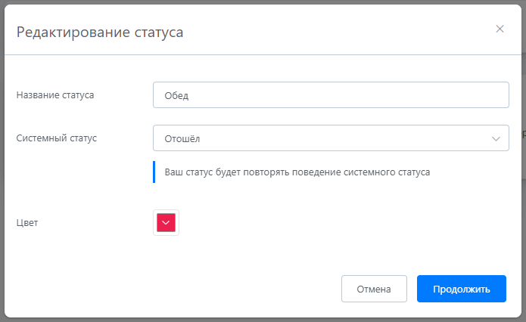Click the white arrow inside color swatch
The width and height of the screenshot is (526, 322).
coord(166,223)
